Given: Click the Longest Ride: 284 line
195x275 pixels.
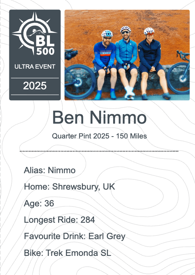Looking at the screenshot, I should coord(59,220).
